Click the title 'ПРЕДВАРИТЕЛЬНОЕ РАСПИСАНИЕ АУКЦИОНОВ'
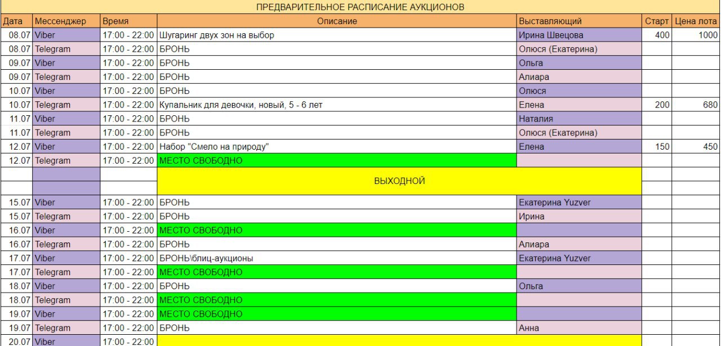The height and width of the screenshot is (346, 721). tap(360, 7)
